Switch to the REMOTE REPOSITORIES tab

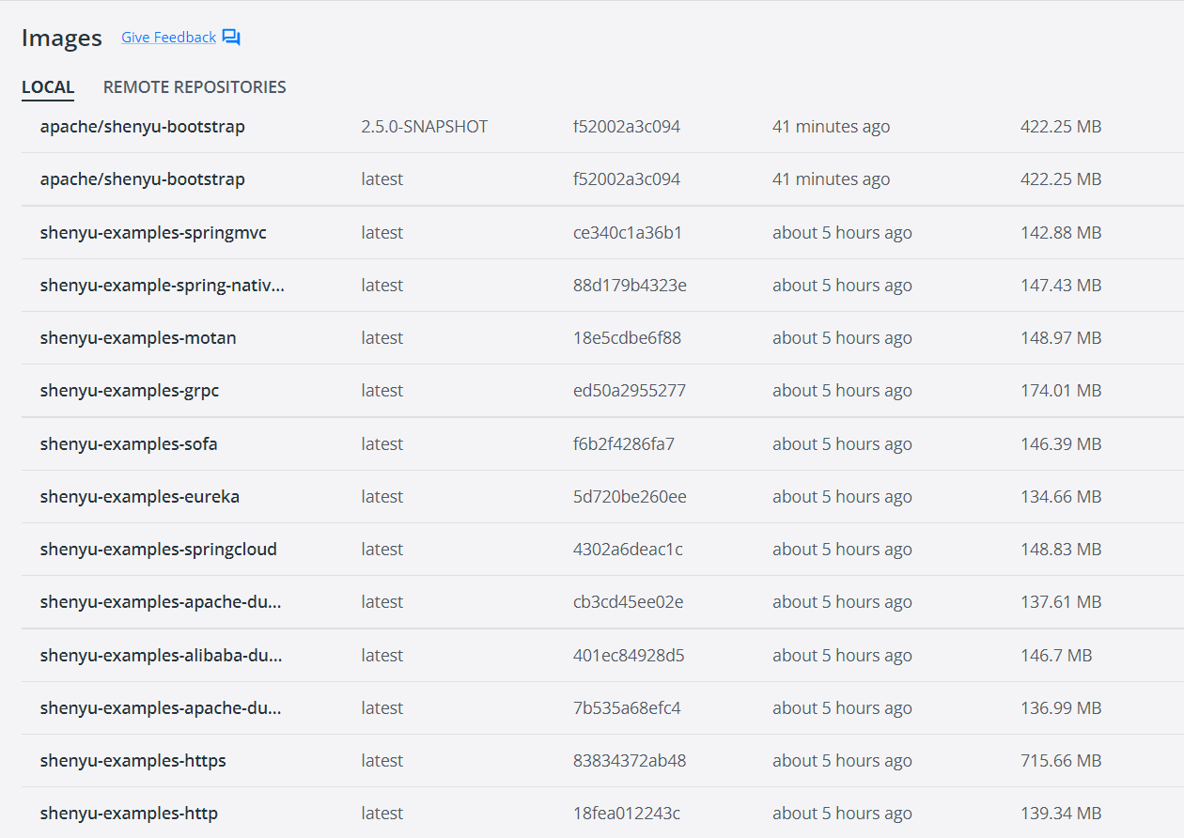195,87
